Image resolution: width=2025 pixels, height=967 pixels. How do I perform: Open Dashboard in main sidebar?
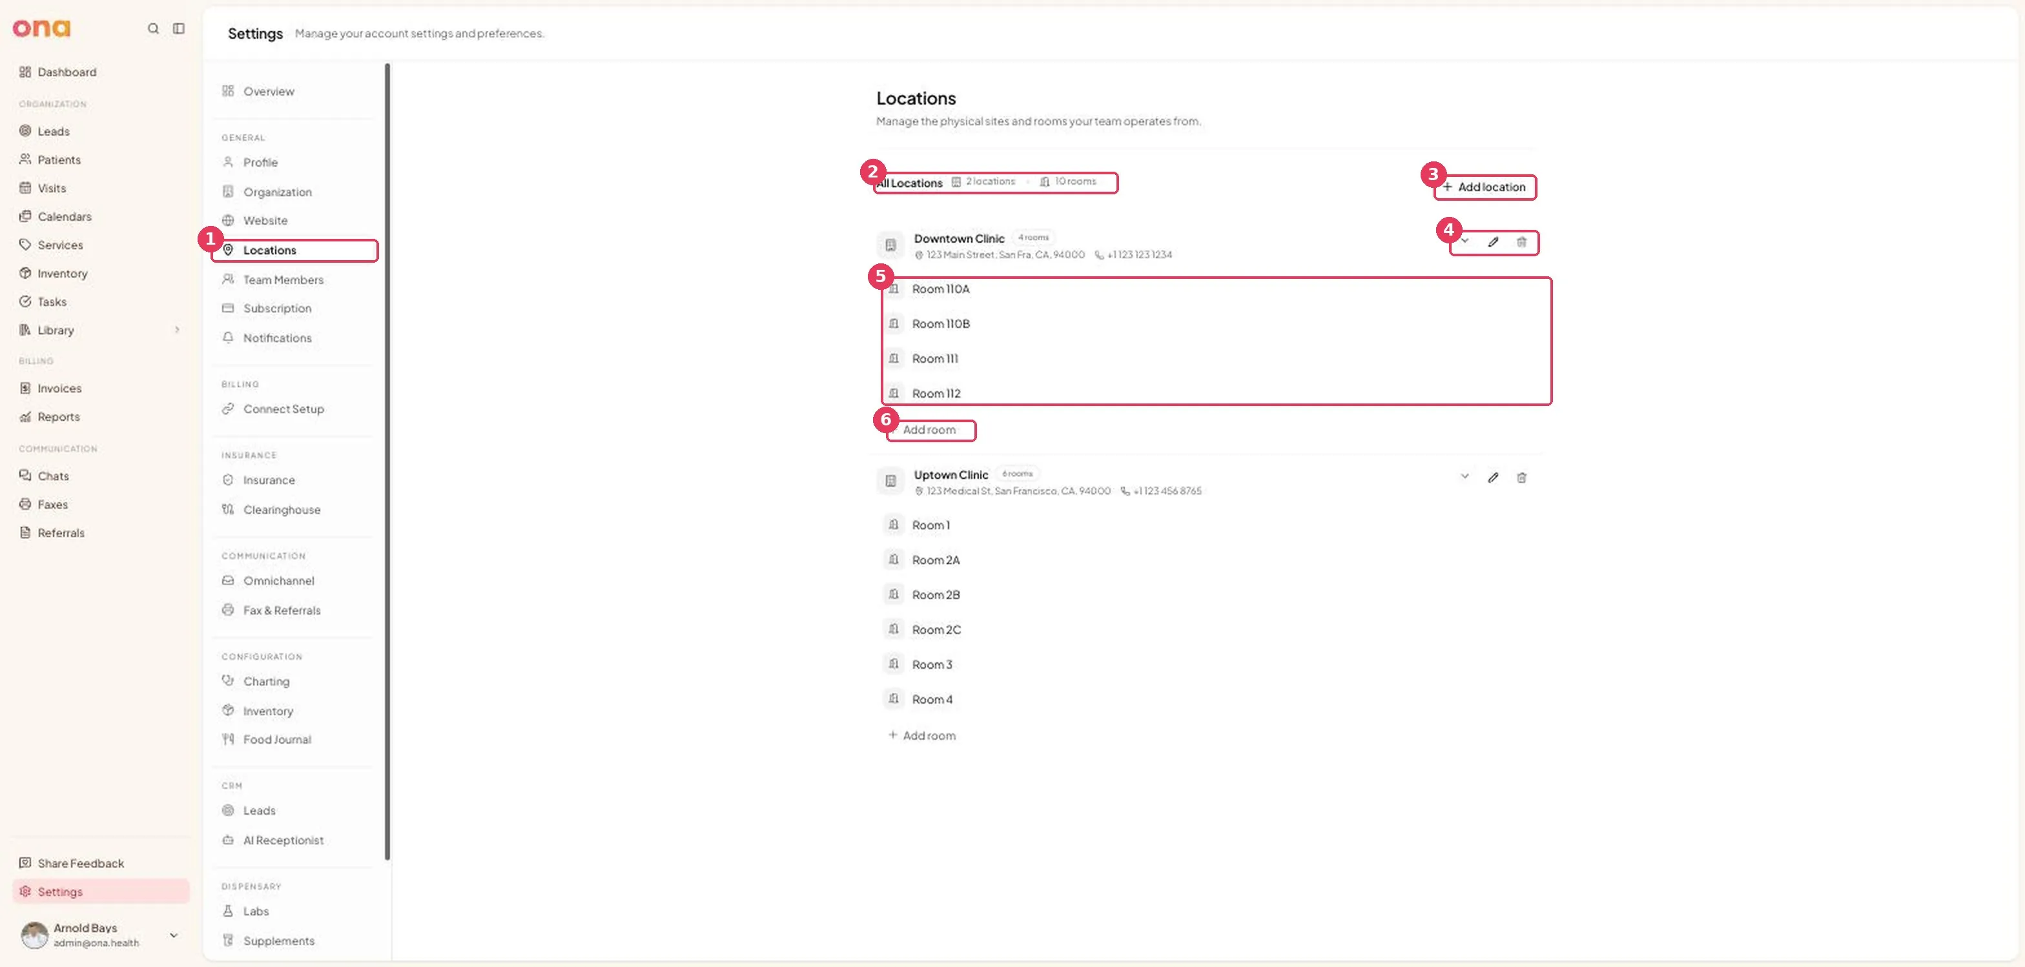(101, 72)
